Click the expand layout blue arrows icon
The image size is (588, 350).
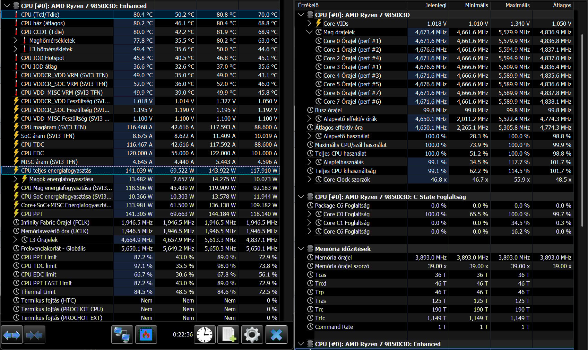(12, 335)
